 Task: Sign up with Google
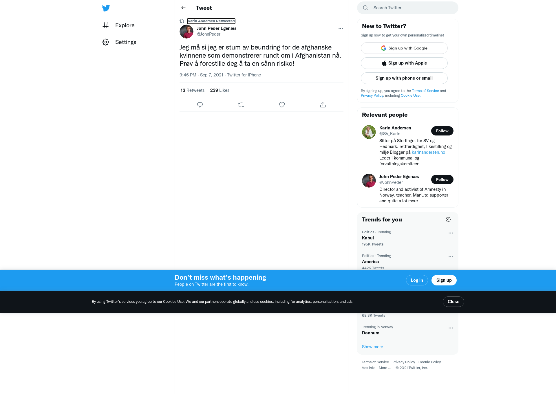coord(404,48)
